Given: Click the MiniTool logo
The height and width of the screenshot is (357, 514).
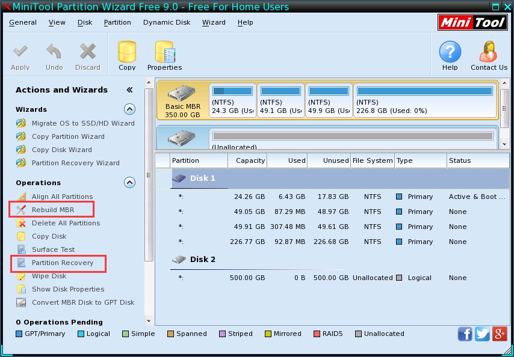Looking at the screenshot, I should point(472,22).
